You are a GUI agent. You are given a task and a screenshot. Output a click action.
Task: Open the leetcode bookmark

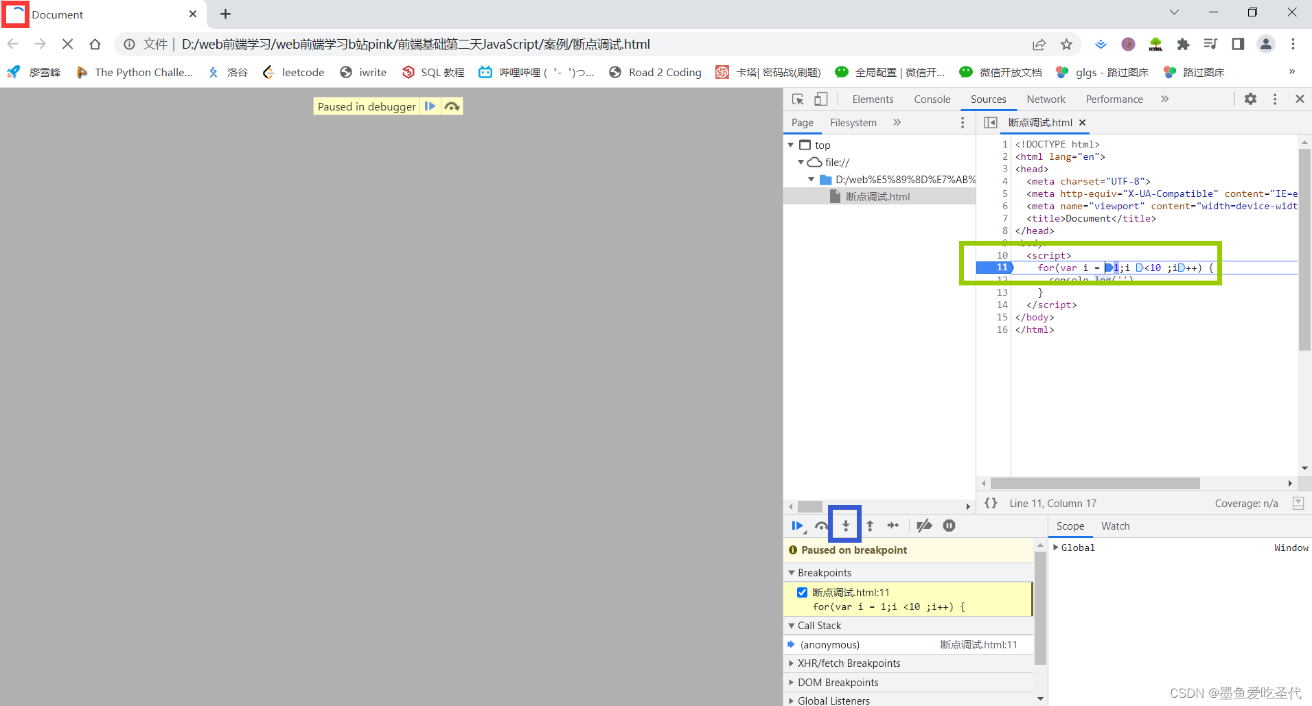click(293, 72)
